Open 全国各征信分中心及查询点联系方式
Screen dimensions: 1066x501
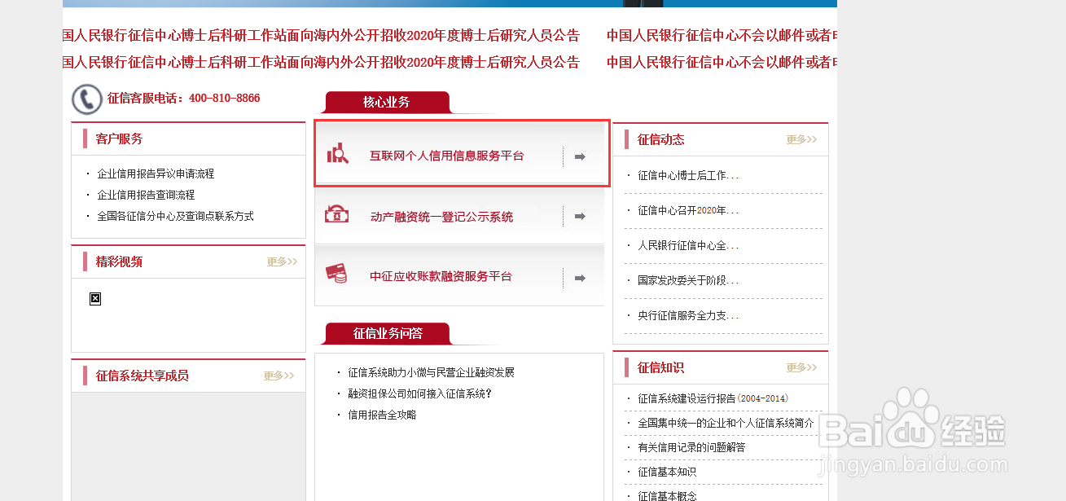175,216
